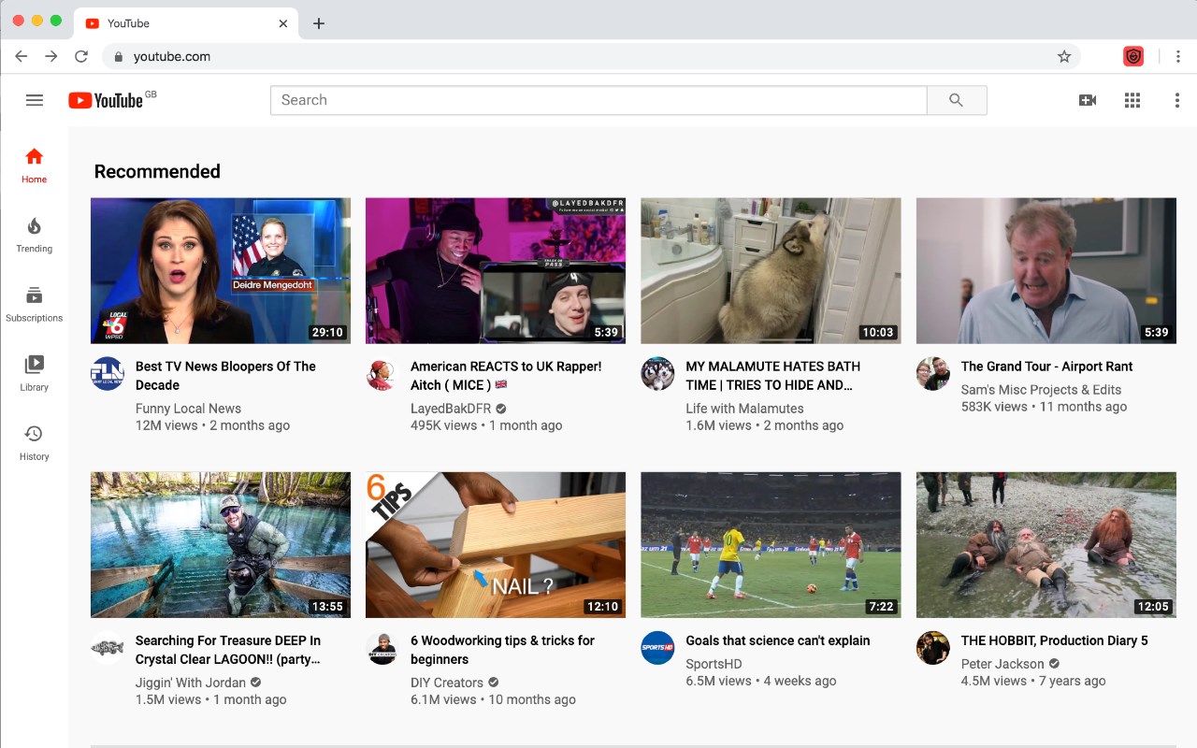The height and width of the screenshot is (748, 1197).
Task: Play the woodworking tips thumbnail
Action: [x=496, y=545]
